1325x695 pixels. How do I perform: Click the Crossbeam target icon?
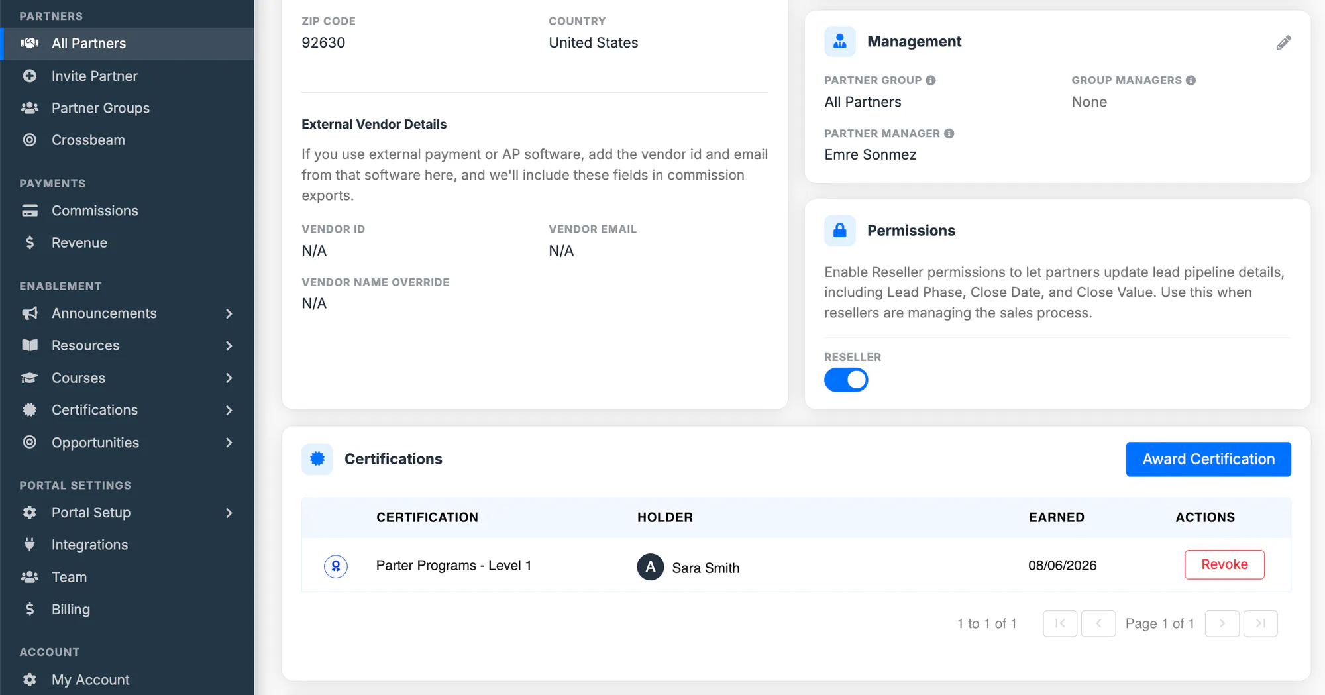[30, 140]
